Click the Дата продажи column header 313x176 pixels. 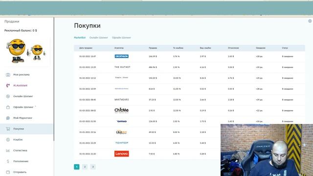[x=86, y=48]
